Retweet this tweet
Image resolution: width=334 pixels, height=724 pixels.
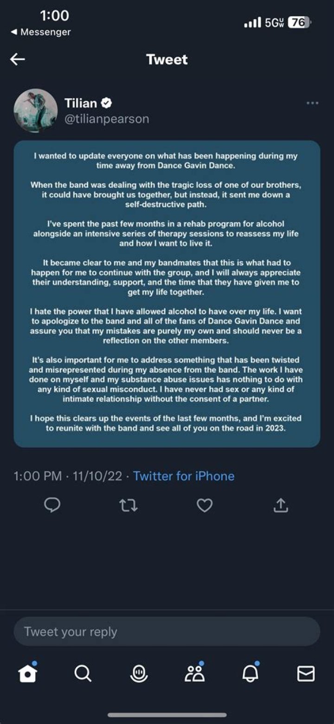tap(128, 505)
